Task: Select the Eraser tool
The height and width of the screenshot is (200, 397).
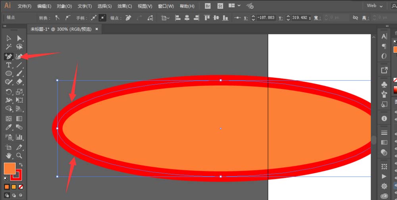Action: point(19,82)
